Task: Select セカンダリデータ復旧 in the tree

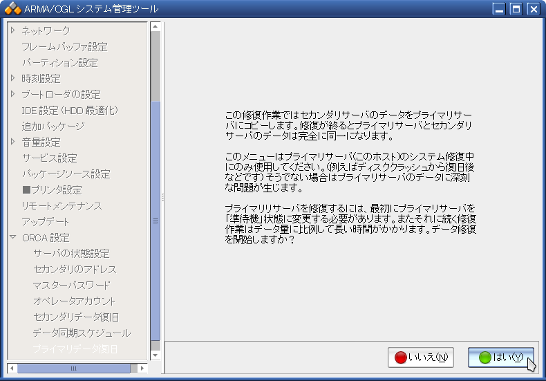Action: [x=76, y=317]
